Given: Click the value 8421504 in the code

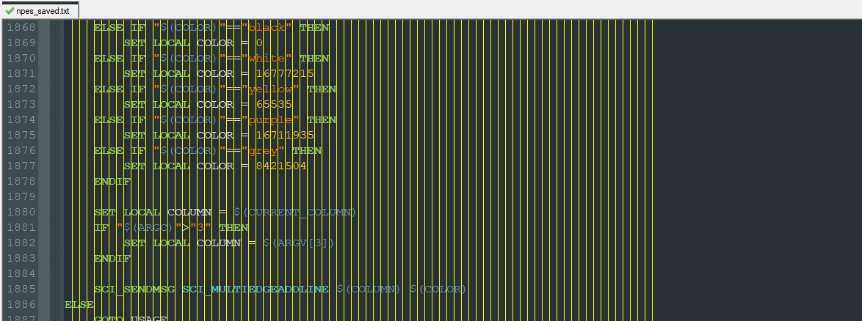Looking at the screenshot, I should click(x=281, y=166).
